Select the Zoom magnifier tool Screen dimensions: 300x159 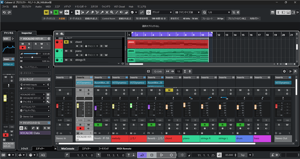point(112,12)
